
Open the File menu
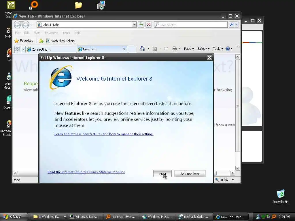[17, 33]
